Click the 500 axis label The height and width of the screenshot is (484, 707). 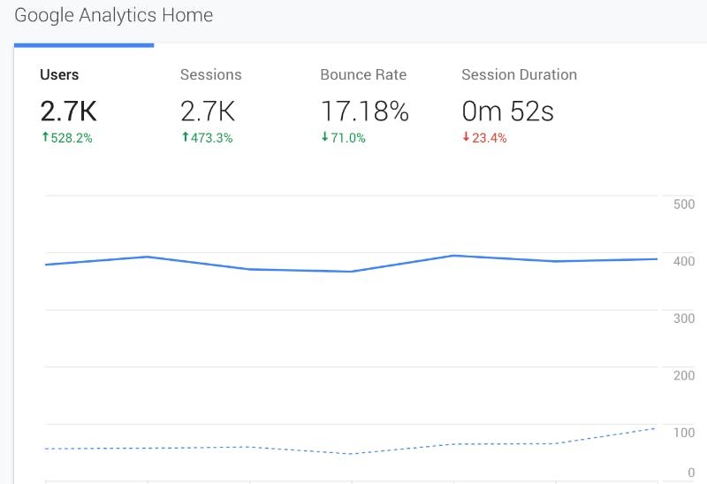click(683, 204)
